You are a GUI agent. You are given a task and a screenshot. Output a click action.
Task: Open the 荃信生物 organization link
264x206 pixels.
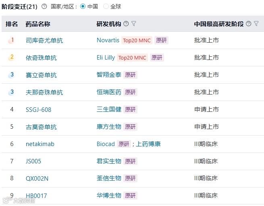coord(109,178)
